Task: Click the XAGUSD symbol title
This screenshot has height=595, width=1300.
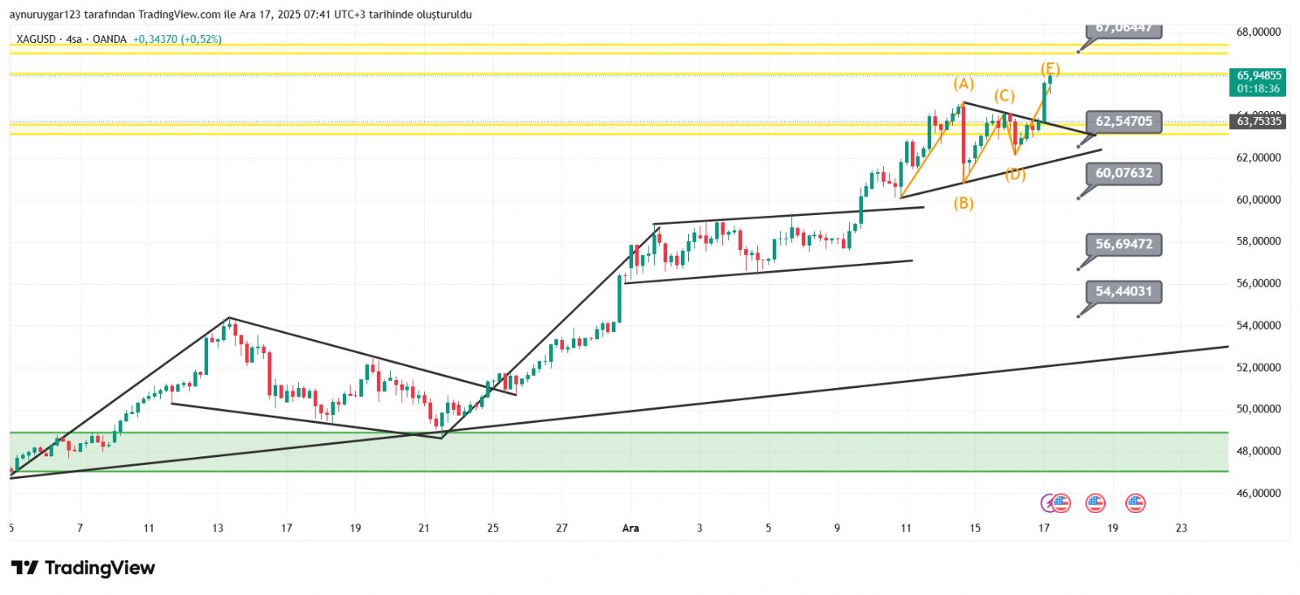Action: tap(36, 39)
